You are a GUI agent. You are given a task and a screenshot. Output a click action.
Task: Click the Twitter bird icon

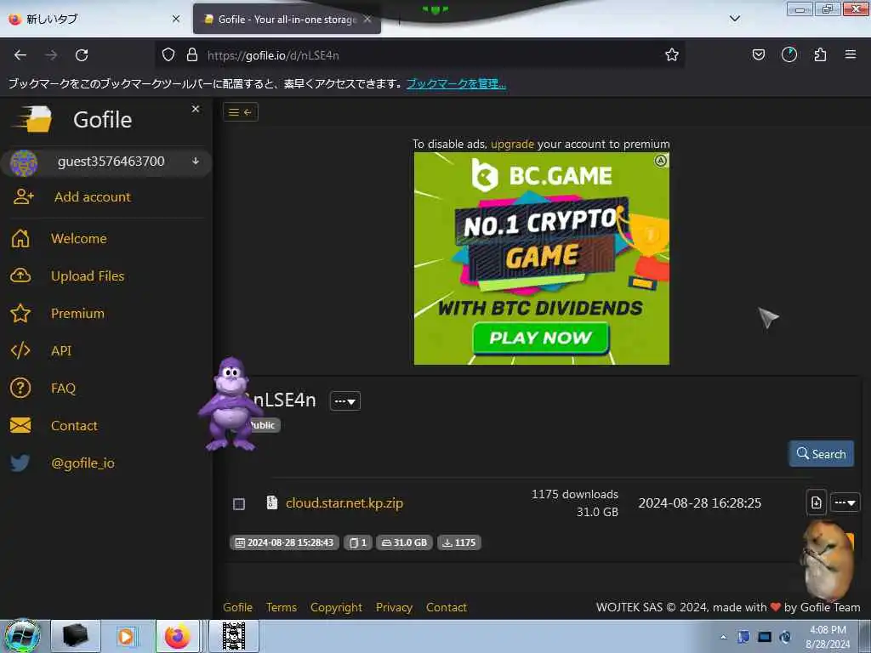(x=20, y=463)
